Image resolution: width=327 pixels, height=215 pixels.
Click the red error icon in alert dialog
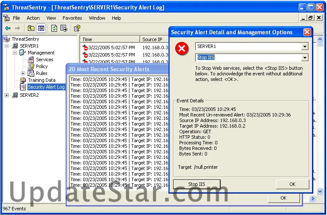tap(182, 49)
